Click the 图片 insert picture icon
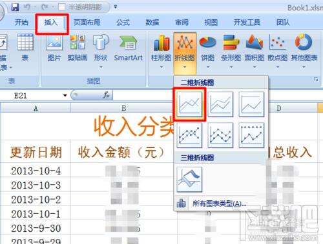323x244 pixels. pyautogui.click(x=54, y=48)
